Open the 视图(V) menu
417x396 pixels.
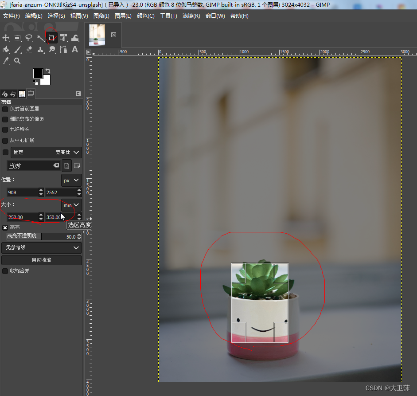79,16
